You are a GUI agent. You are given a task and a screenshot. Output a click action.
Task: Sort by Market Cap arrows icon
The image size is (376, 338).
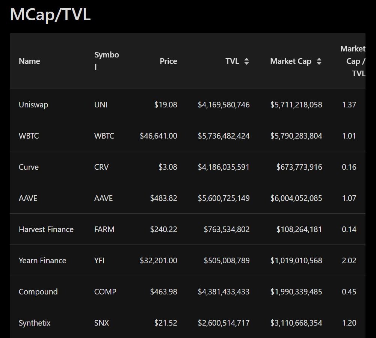tap(319, 61)
